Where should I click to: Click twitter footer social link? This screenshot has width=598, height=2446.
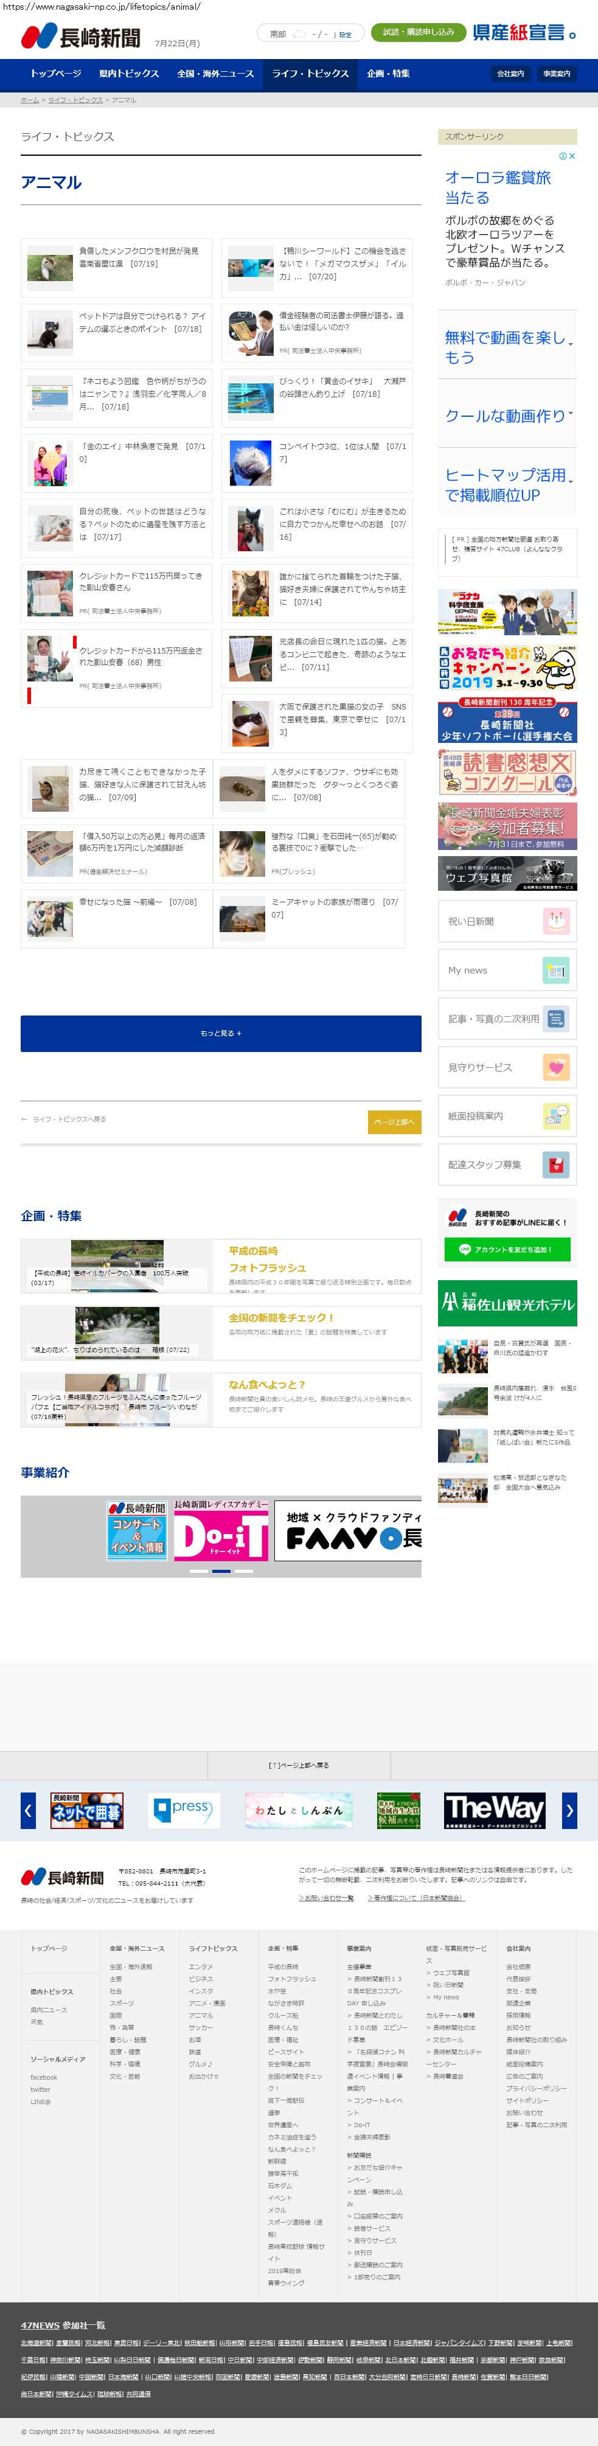click(41, 2090)
